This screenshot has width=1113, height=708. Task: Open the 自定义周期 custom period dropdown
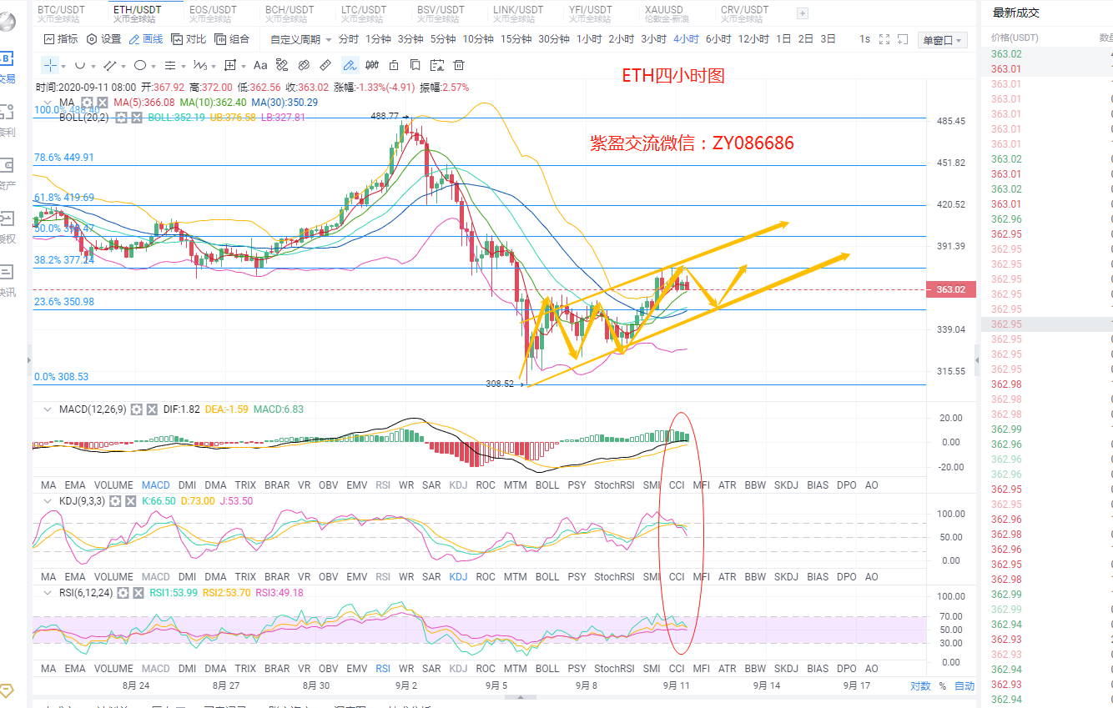pos(300,39)
